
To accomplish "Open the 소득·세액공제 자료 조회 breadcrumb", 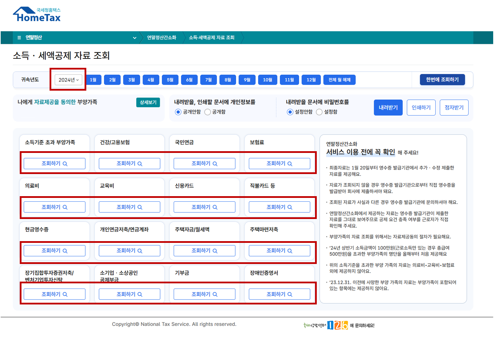I will pos(211,38).
